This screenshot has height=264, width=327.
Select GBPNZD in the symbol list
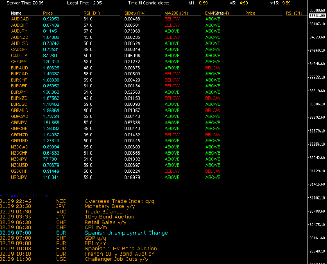point(20,135)
